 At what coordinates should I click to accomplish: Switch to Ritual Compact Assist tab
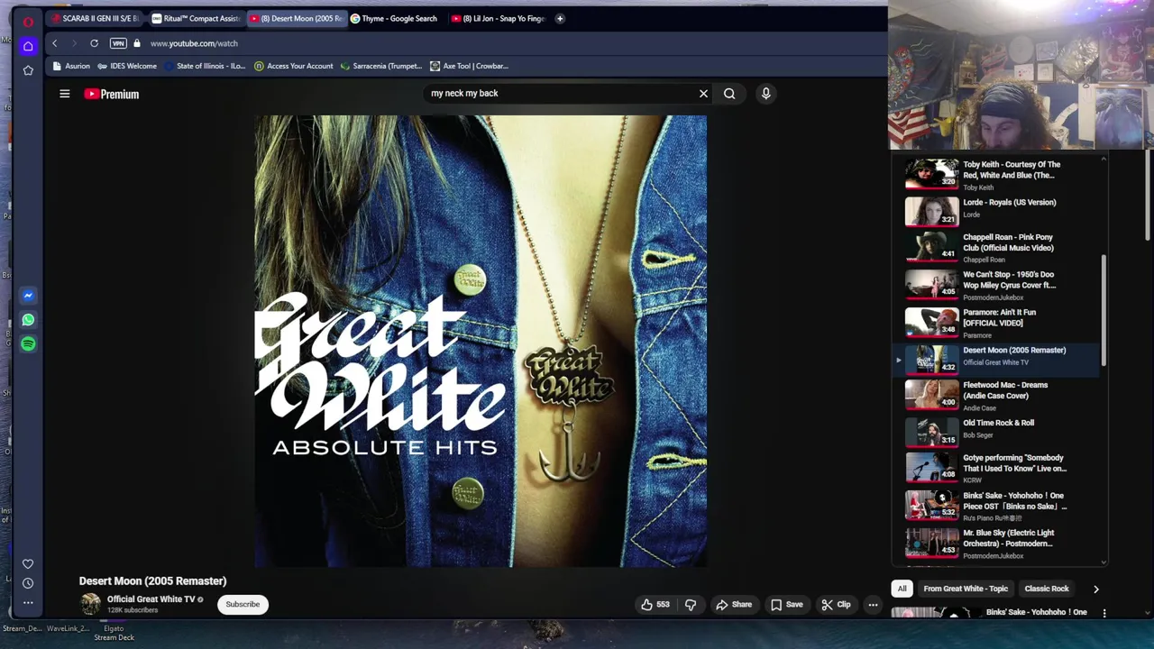196,18
